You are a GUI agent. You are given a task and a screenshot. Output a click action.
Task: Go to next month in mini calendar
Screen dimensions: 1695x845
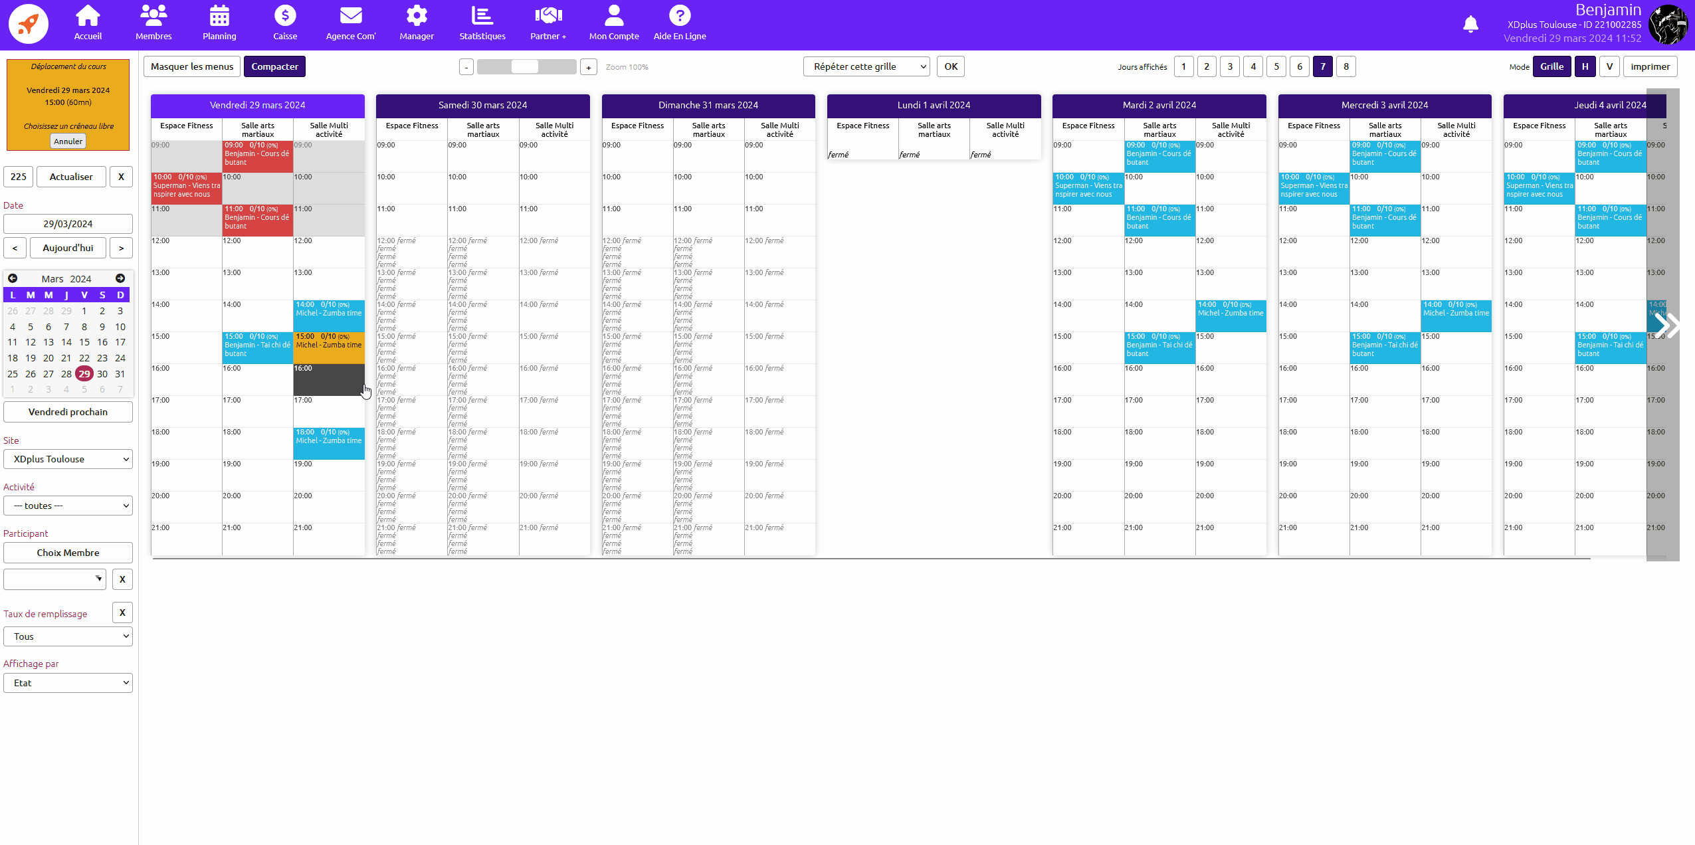(120, 278)
